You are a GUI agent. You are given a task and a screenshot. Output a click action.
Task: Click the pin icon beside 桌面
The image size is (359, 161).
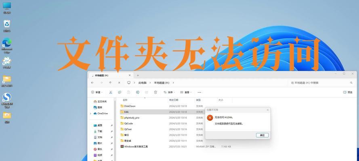(112, 126)
